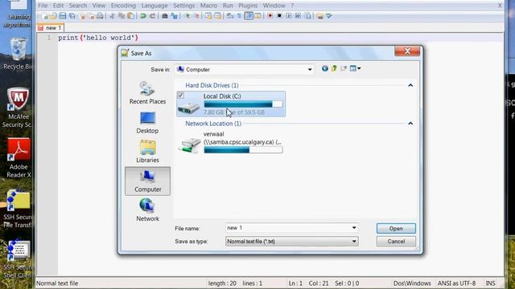Click the Save toolbar icon
This screenshot has width=515, height=289.
(x=63, y=16)
